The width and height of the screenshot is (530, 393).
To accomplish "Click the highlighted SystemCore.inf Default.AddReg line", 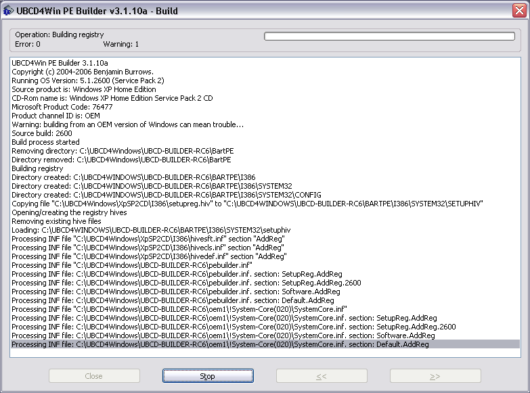I will coord(220,344).
